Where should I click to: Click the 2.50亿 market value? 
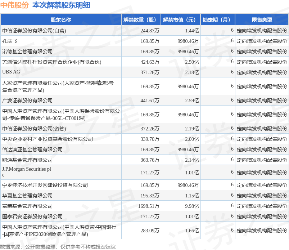(x=192, y=62)
